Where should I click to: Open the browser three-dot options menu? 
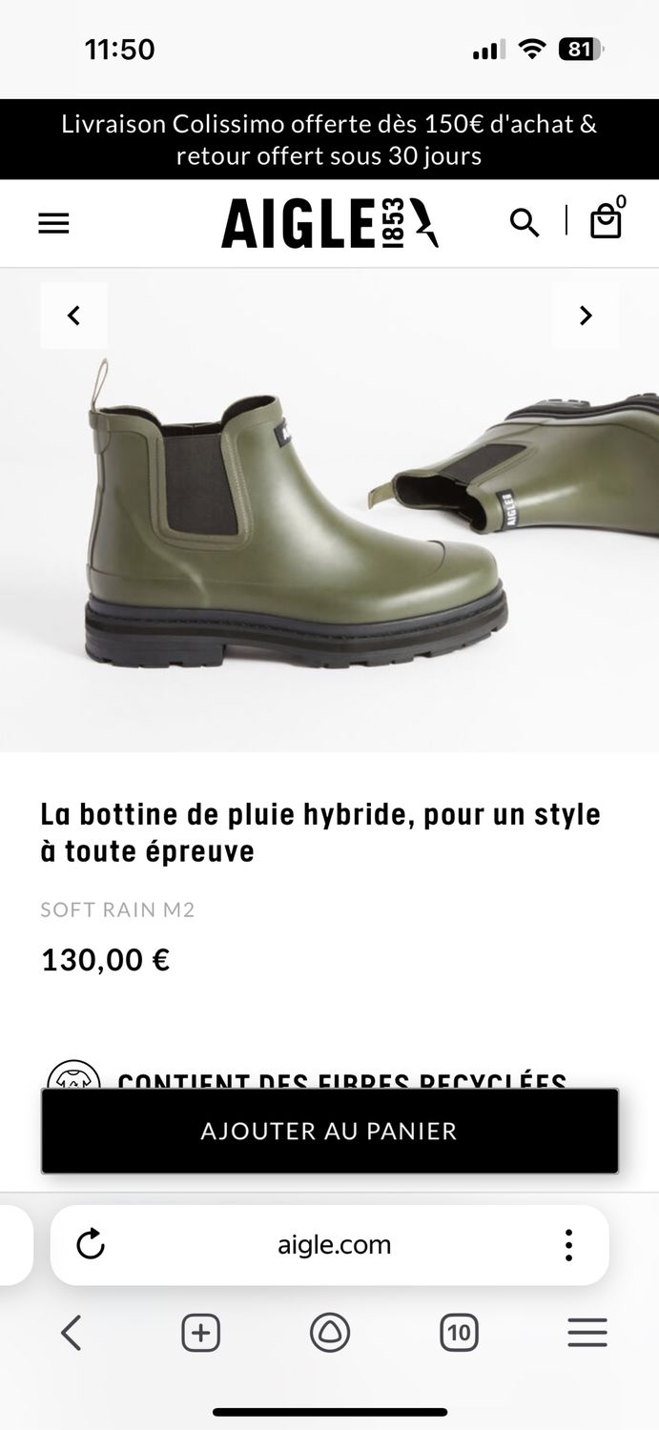click(x=568, y=1244)
